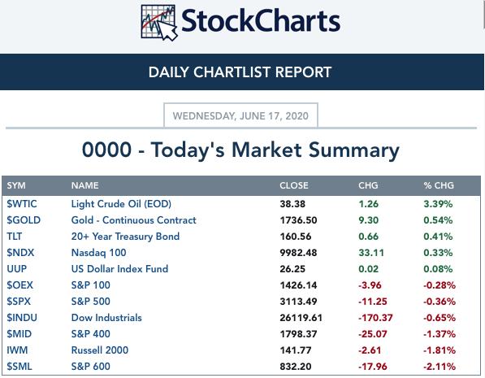Click the $INDU symbol link
Viewport: 485px width, 378px height.
tap(22, 318)
